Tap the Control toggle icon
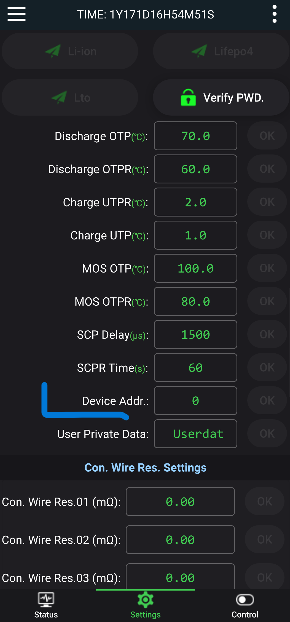 [245, 600]
